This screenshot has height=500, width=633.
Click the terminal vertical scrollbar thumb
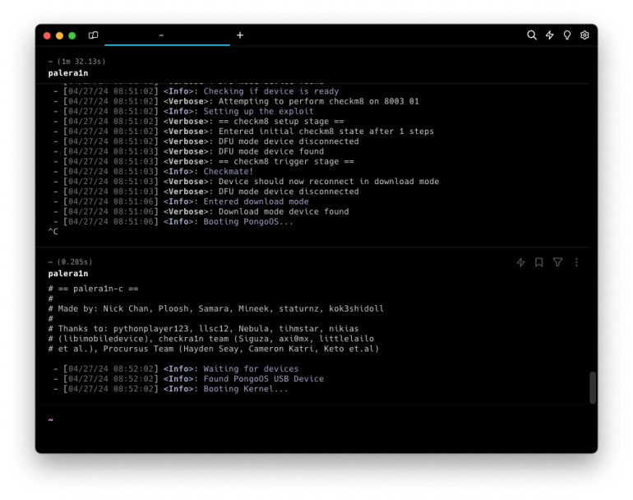[x=593, y=387]
